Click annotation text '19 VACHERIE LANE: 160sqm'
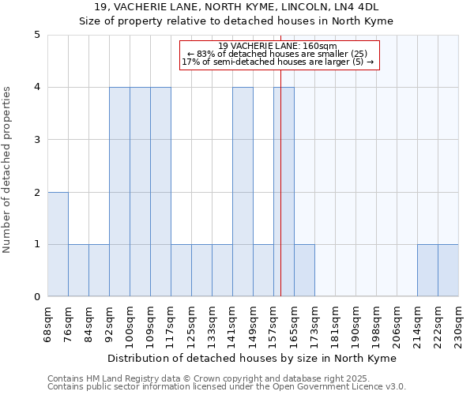Screen dimensions: 474x395 [277, 46]
